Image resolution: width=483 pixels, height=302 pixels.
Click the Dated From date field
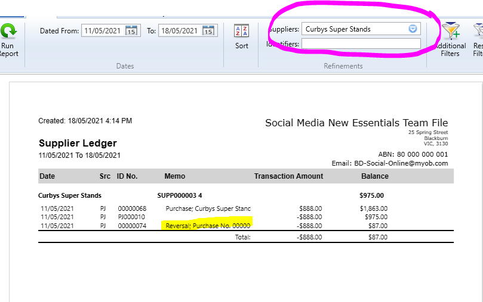click(103, 31)
